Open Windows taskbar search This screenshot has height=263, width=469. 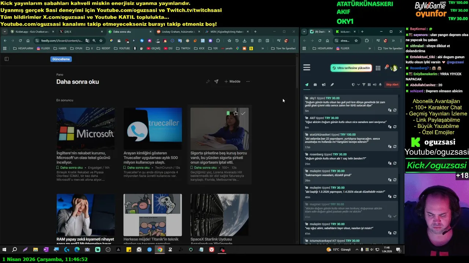(15, 250)
